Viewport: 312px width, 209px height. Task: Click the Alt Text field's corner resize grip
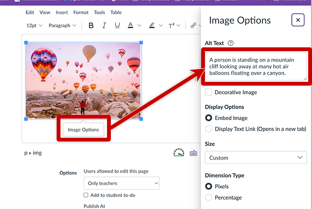click(x=305, y=79)
